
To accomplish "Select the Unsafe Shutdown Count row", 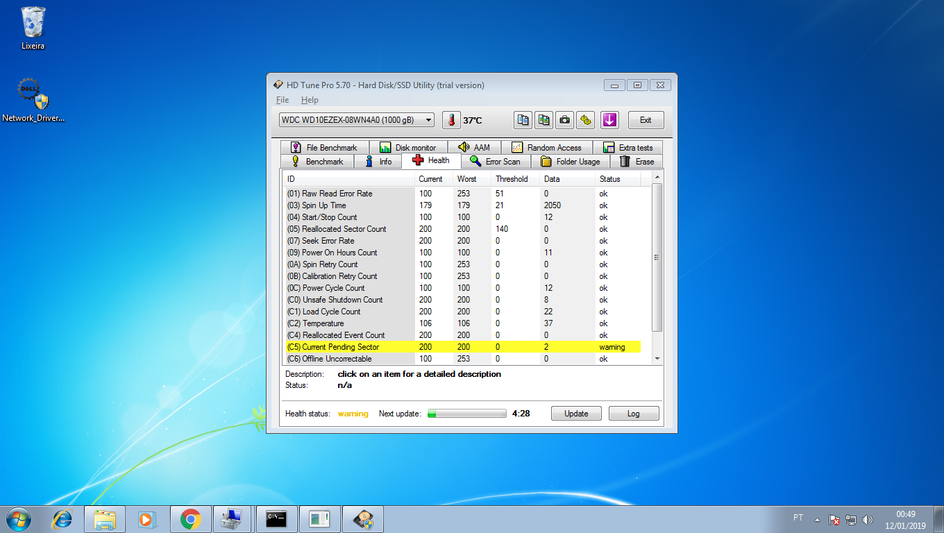I will (463, 300).
